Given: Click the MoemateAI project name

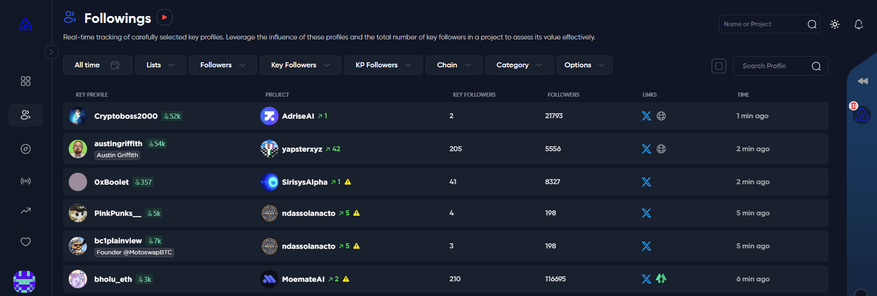Looking at the screenshot, I should coord(303,279).
